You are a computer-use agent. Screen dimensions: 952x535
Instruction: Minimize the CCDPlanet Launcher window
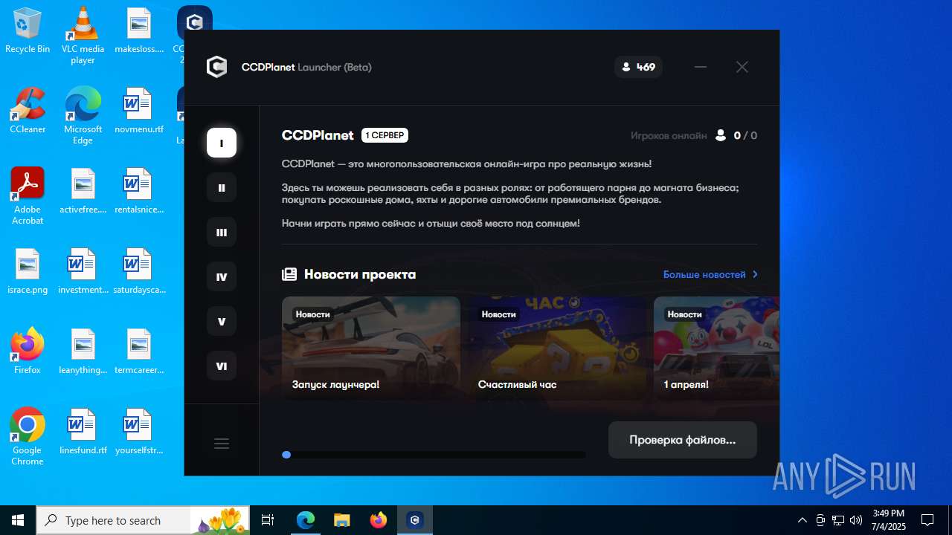point(701,67)
